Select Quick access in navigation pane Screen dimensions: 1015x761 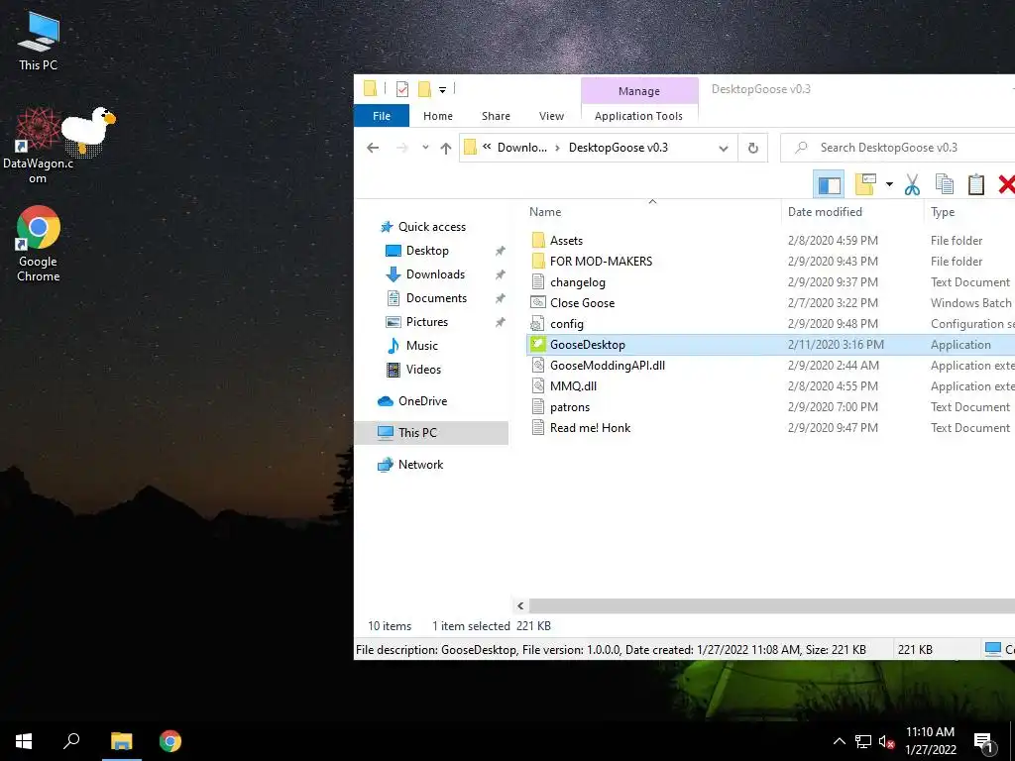(x=432, y=227)
